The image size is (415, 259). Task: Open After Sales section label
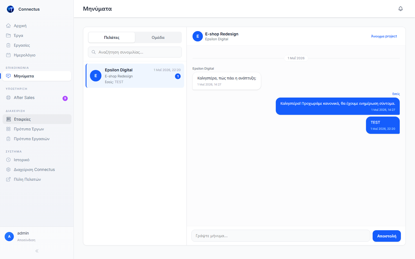(24, 98)
